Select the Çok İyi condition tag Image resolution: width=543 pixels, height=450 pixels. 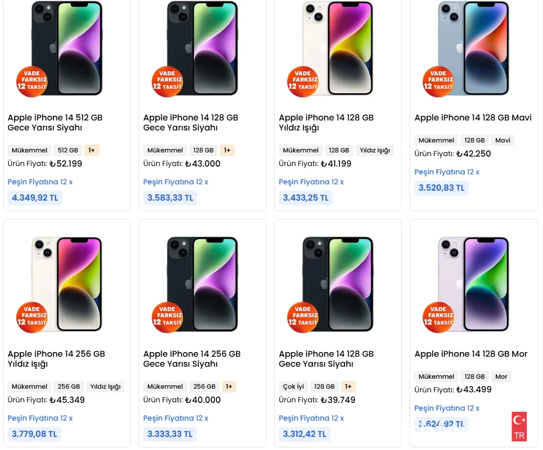(x=293, y=387)
